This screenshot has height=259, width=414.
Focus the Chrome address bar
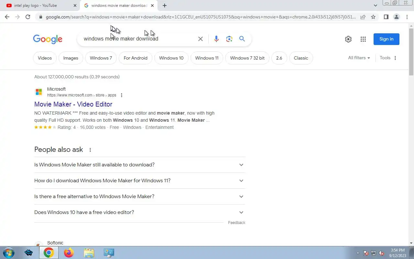pos(201,17)
